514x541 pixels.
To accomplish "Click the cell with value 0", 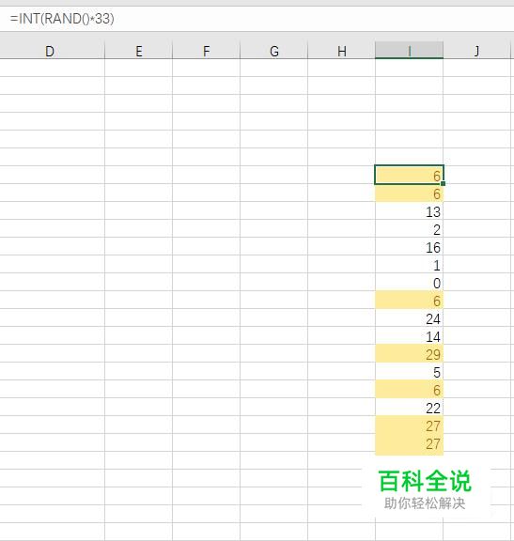I will pos(409,282).
